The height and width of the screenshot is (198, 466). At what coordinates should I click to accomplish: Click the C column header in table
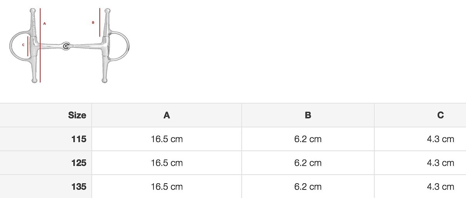point(440,115)
